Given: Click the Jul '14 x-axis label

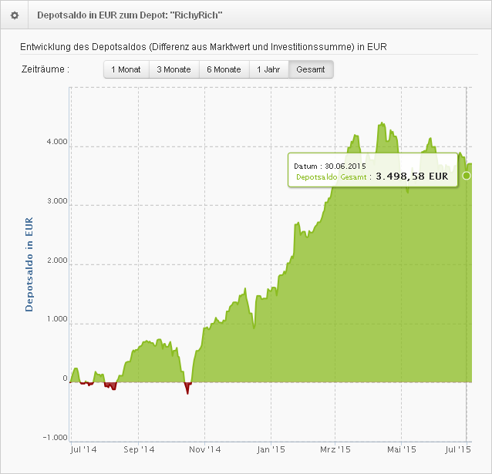Looking at the screenshot, I should tap(83, 449).
